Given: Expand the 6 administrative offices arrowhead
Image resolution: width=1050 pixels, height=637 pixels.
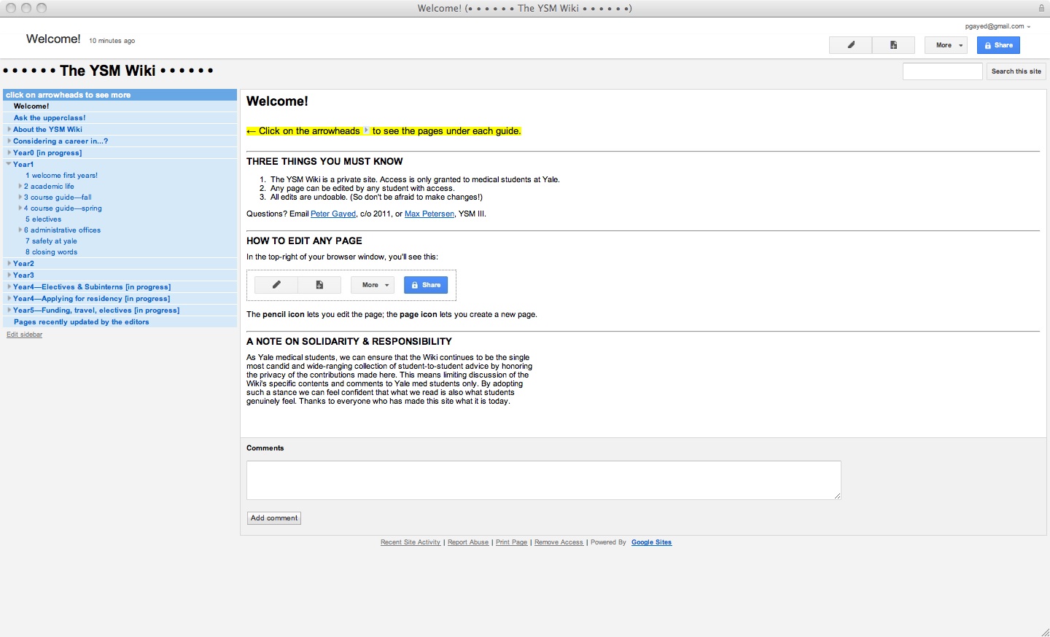Looking at the screenshot, I should (20, 230).
